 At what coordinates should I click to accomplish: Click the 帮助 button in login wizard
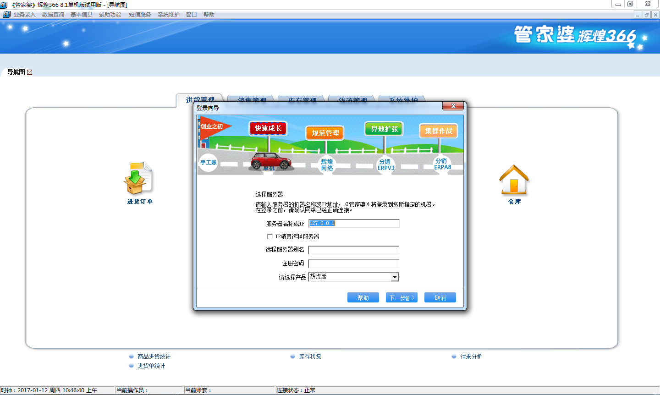click(363, 298)
